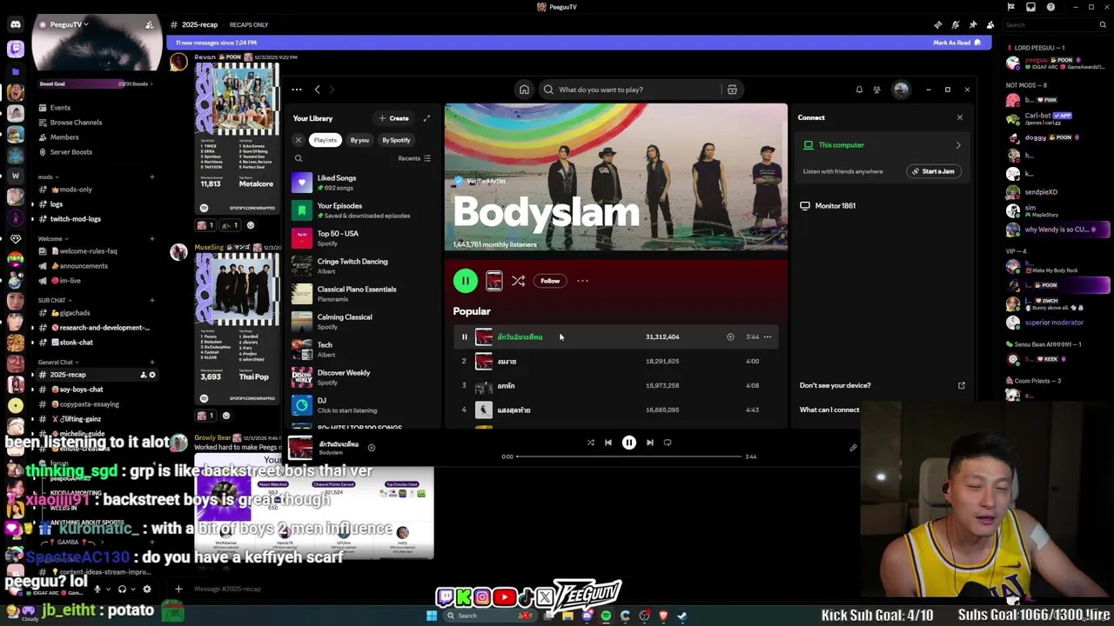Open Browse Channels in Discord
Viewport: 1114px width, 626px height.
point(96,123)
